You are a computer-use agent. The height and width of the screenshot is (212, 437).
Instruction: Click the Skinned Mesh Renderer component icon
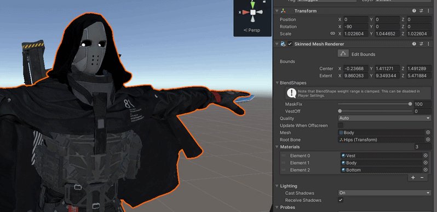283,44
